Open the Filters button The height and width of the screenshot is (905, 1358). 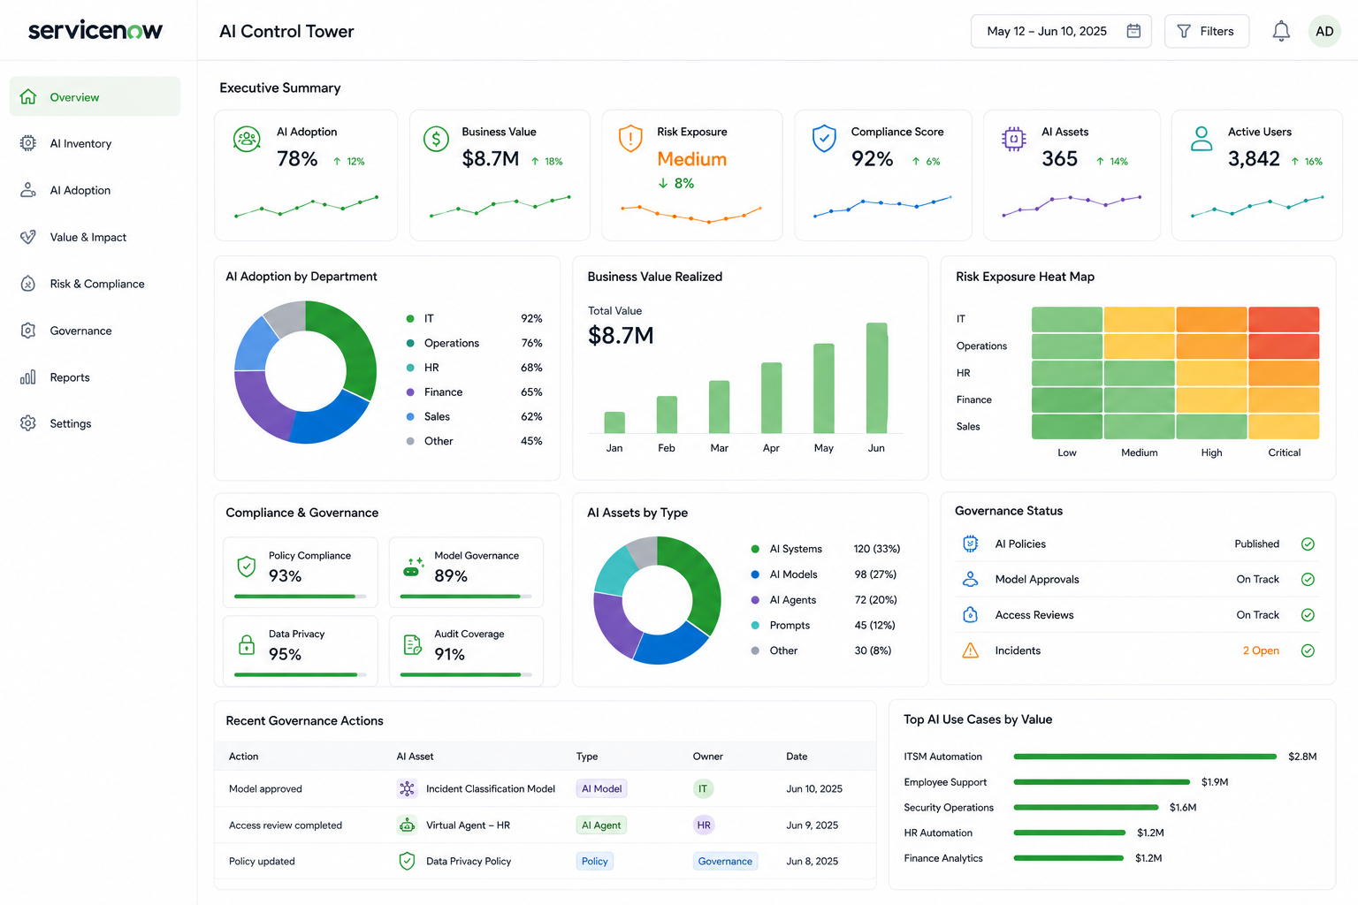(x=1206, y=31)
